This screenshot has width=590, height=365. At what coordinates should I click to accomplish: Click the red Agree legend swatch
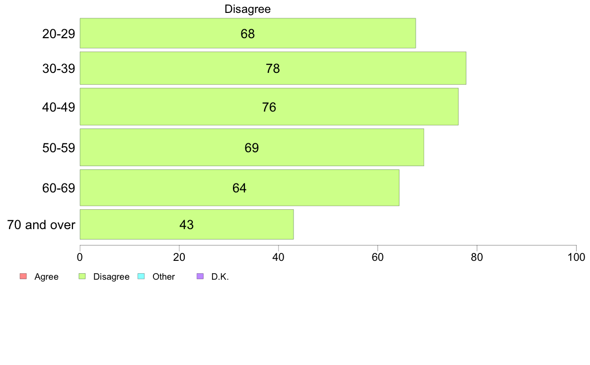(23, 276)
